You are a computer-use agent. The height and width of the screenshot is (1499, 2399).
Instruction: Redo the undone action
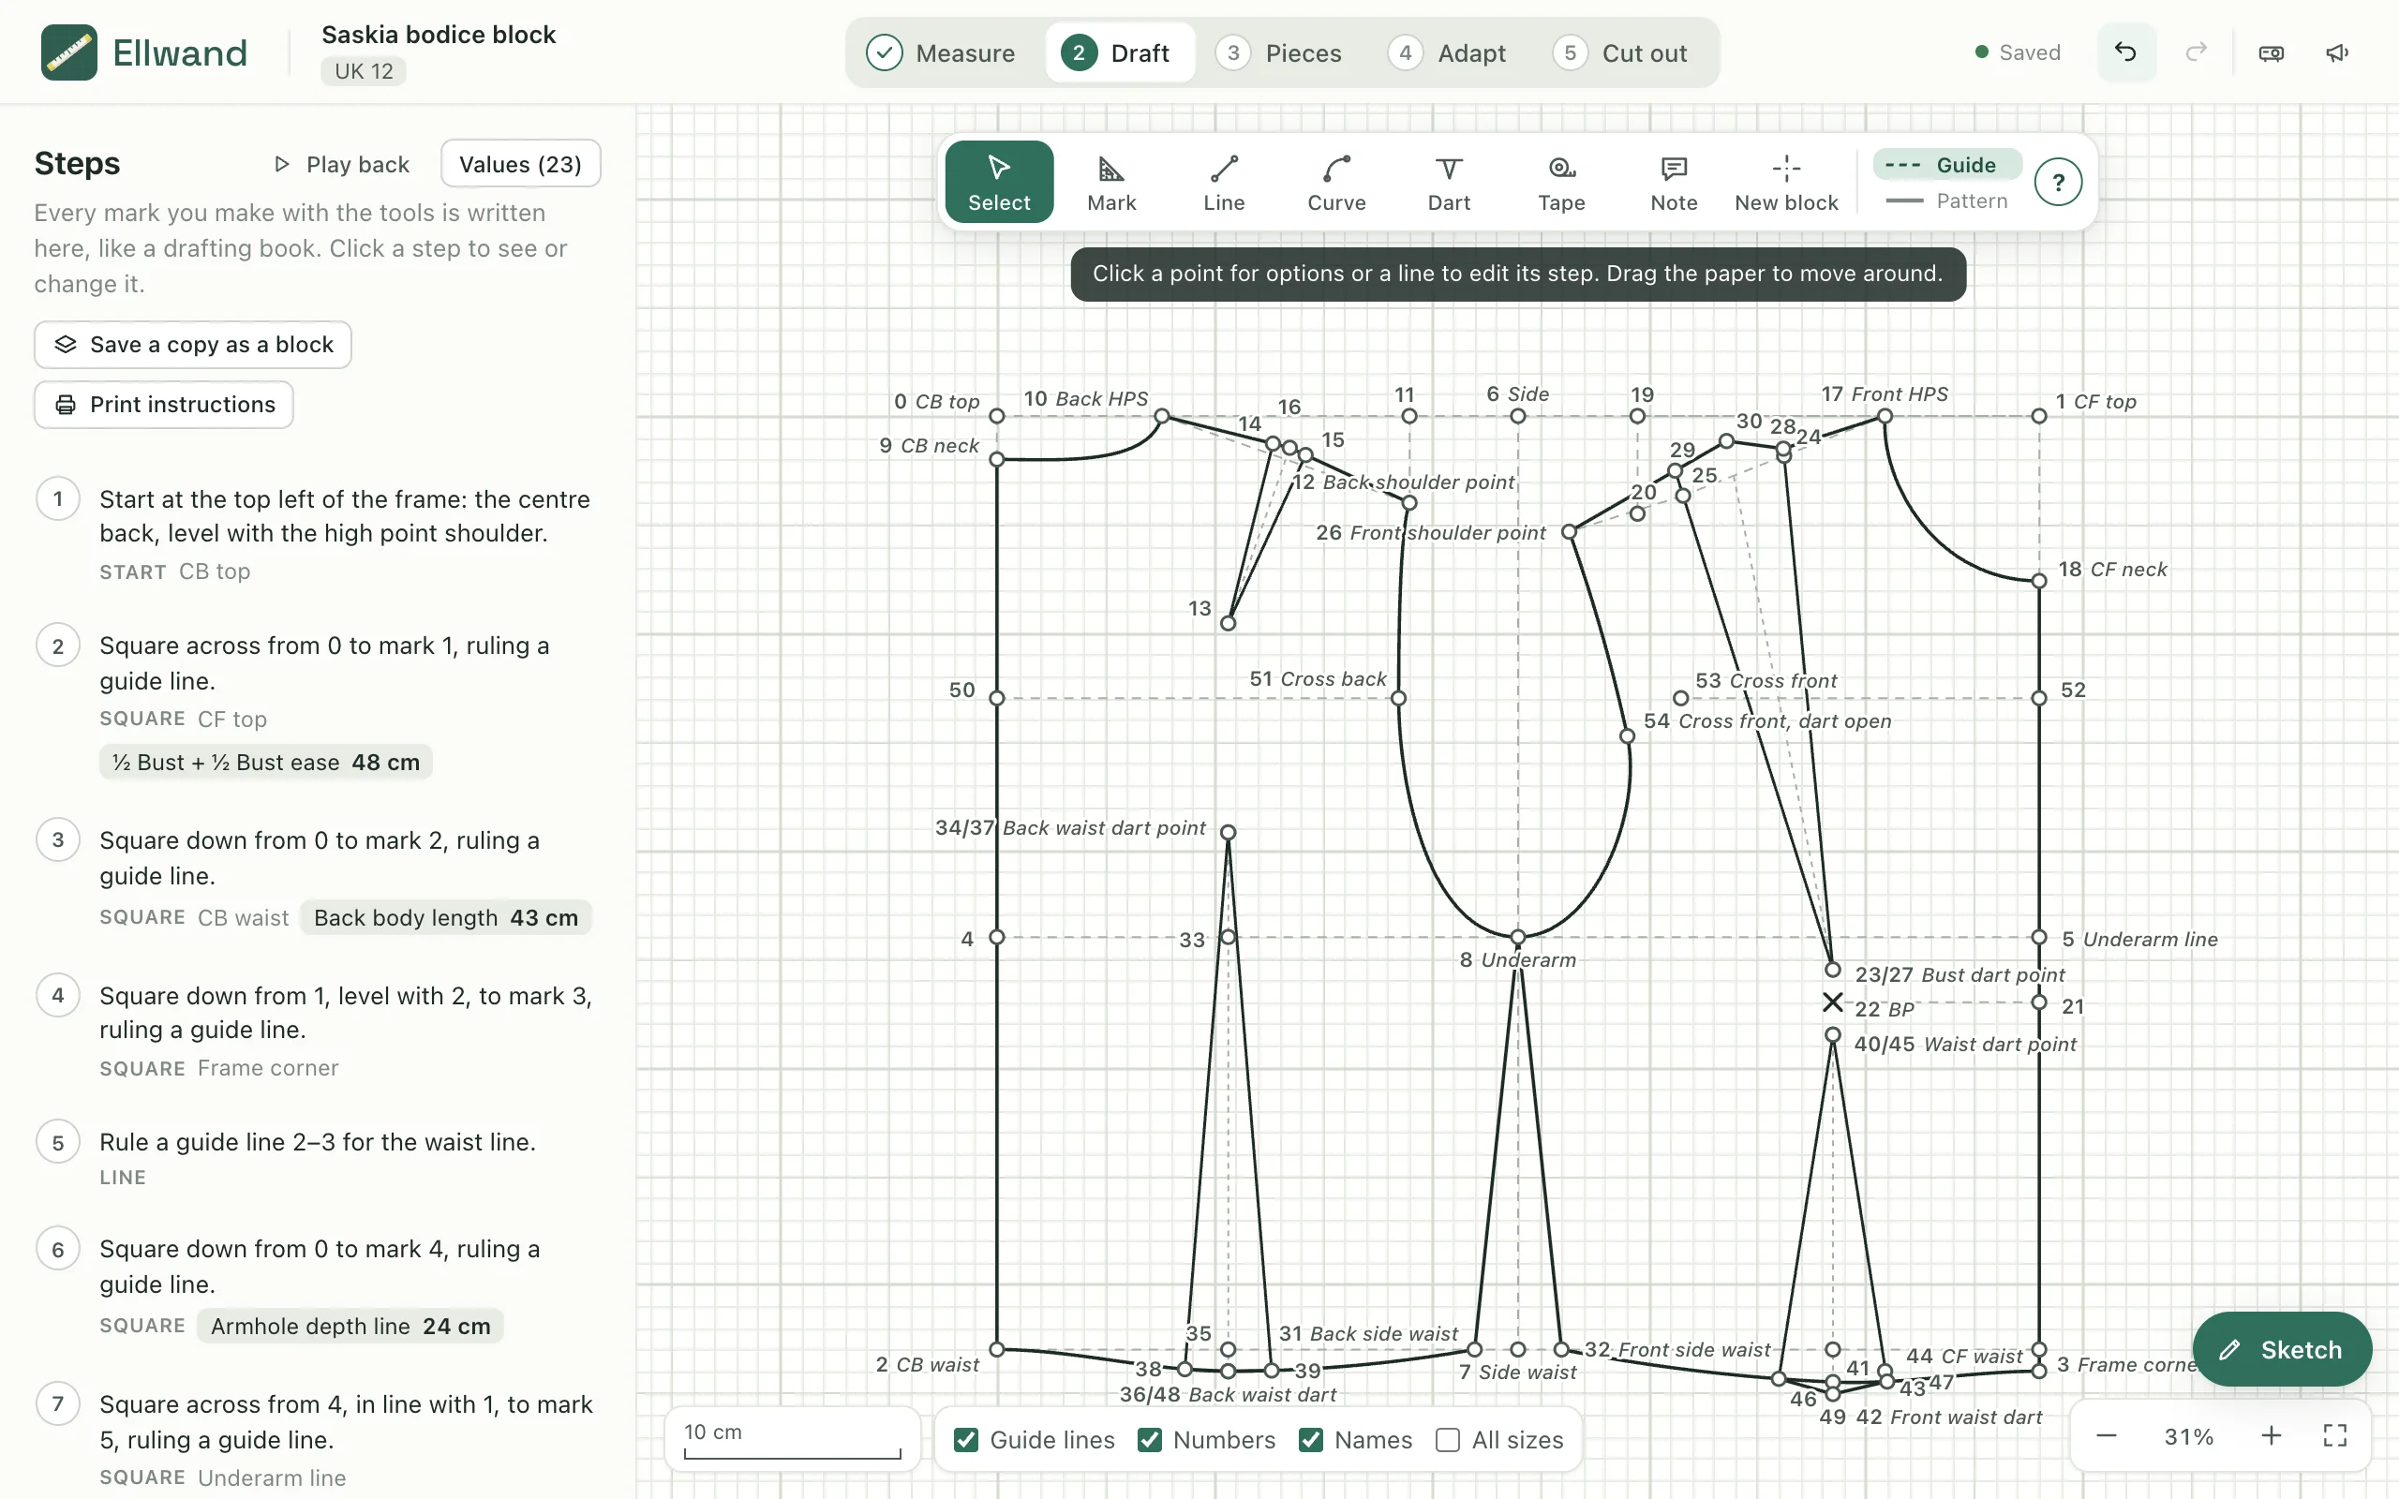pyautogui.click(x=2197, y=52)
